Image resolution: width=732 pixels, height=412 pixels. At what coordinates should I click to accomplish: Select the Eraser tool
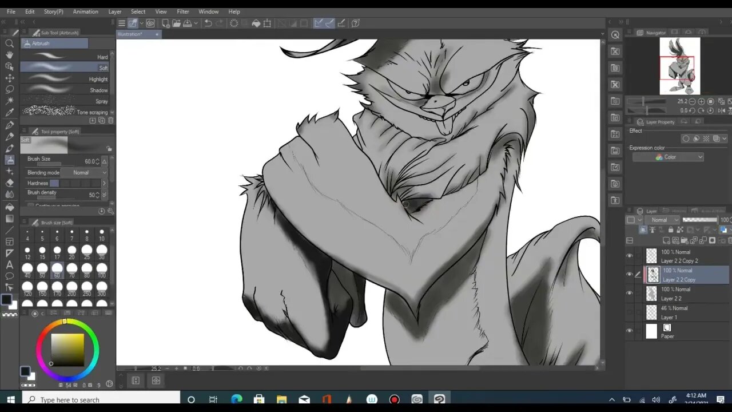(10, 183)
